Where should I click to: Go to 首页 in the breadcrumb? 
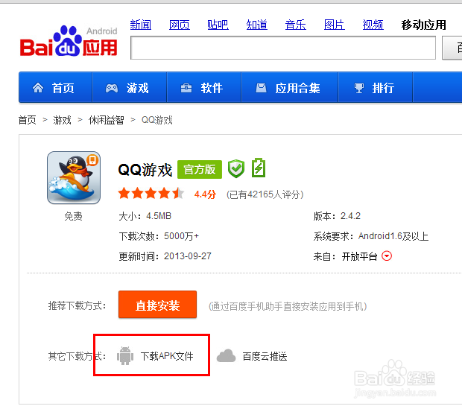tap(28, 120)
